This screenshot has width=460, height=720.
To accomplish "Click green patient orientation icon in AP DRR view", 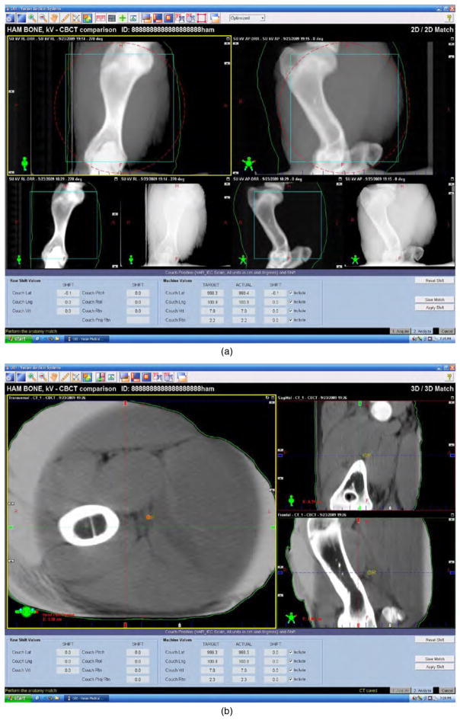I will [246, 163].
